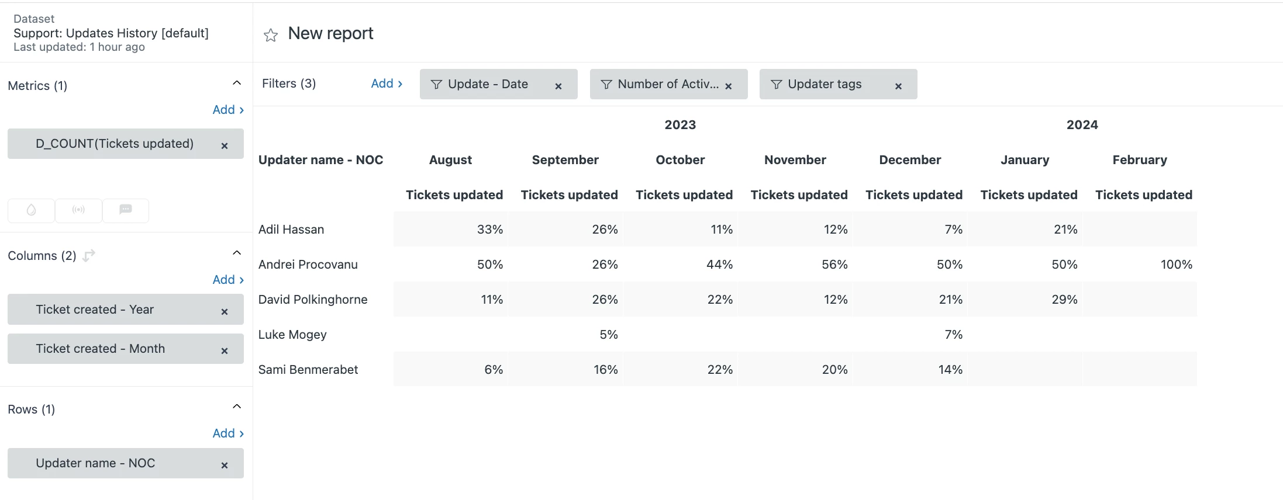This screenshot has width=1283, height=500.
Task: Add a new metric
Action: coord(227,110)
